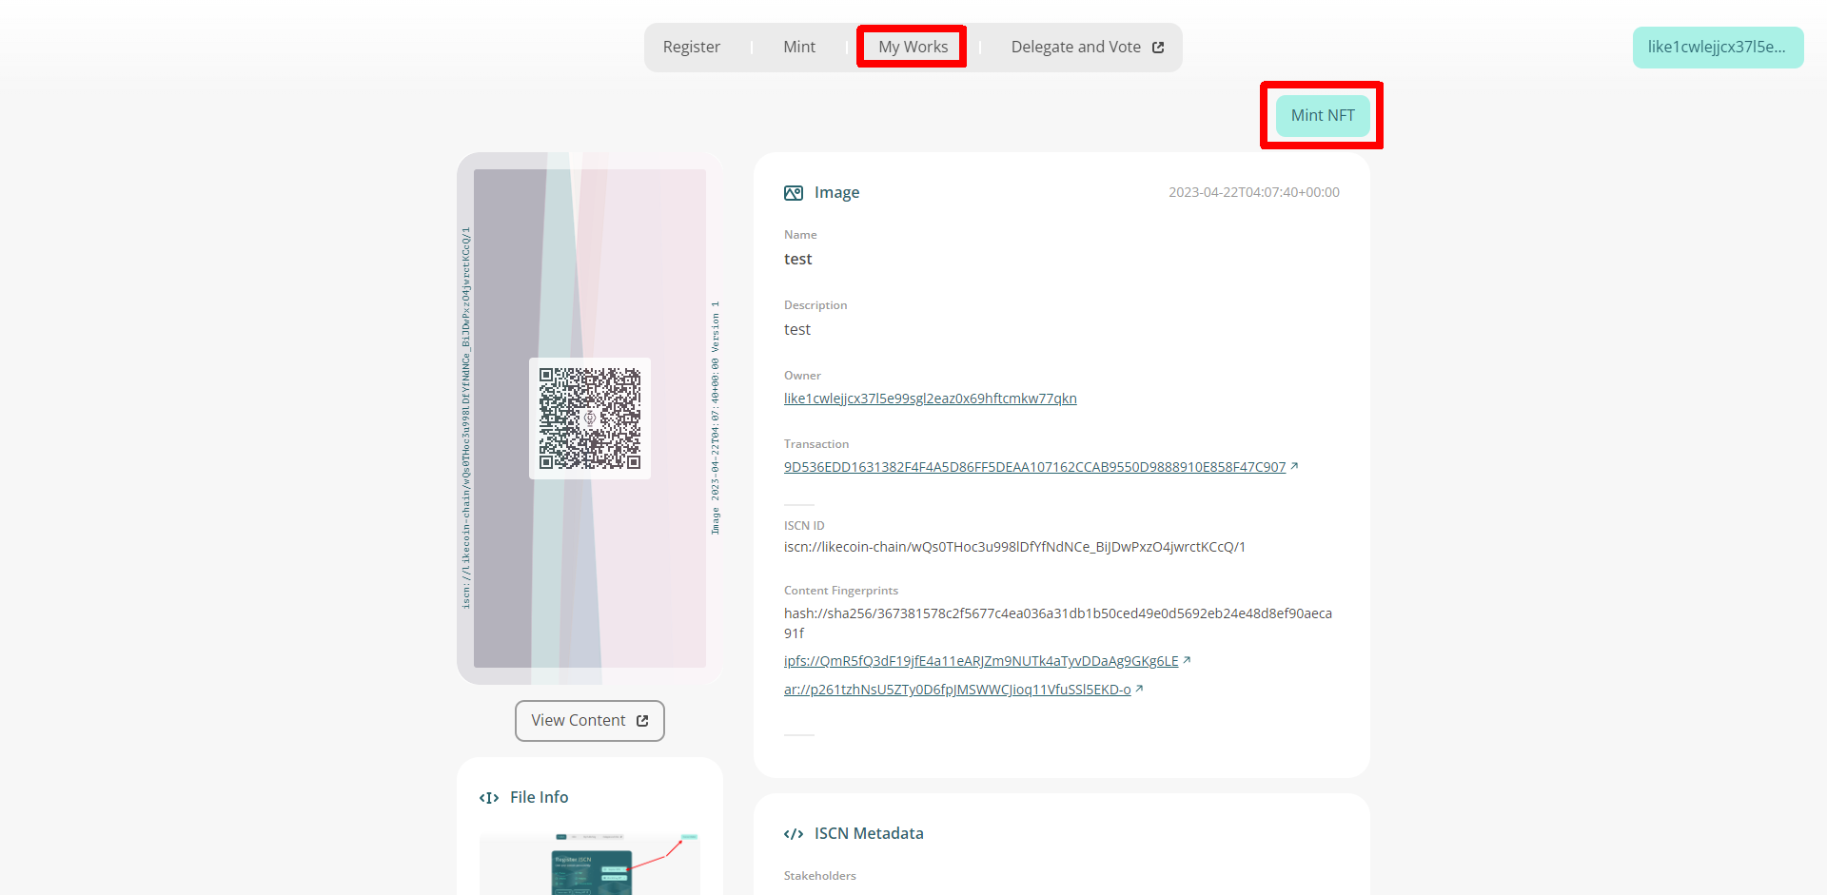
Task: Click external arrow icon after Transaction hash
Action: click(1294, 466)
